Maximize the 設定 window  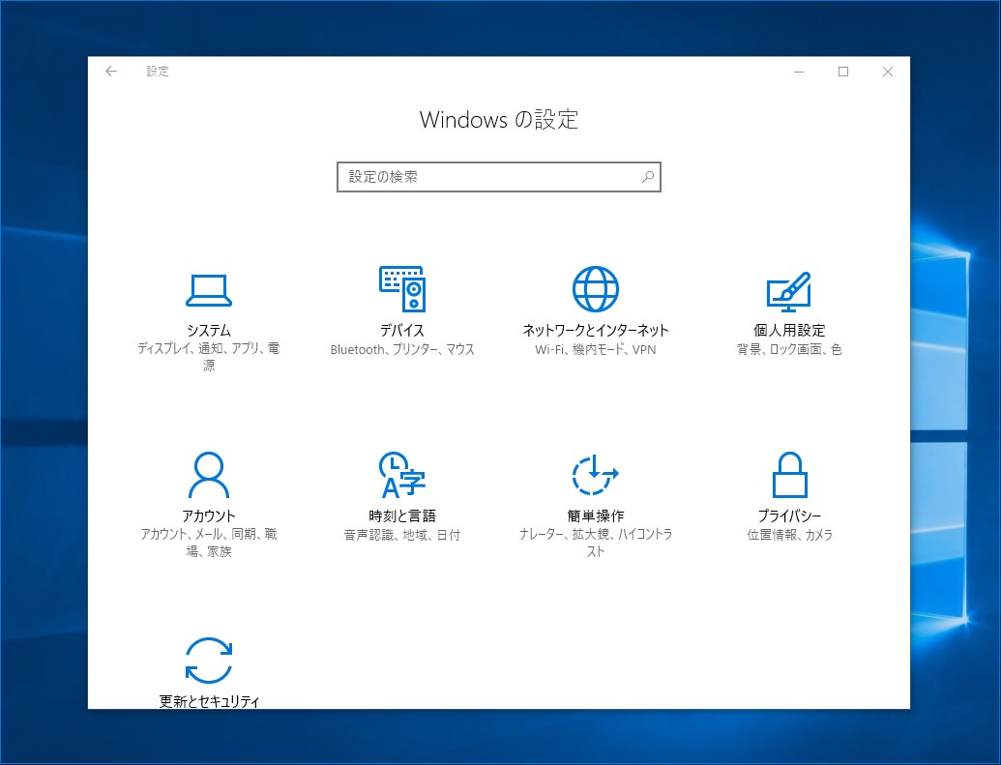[842, 72]
